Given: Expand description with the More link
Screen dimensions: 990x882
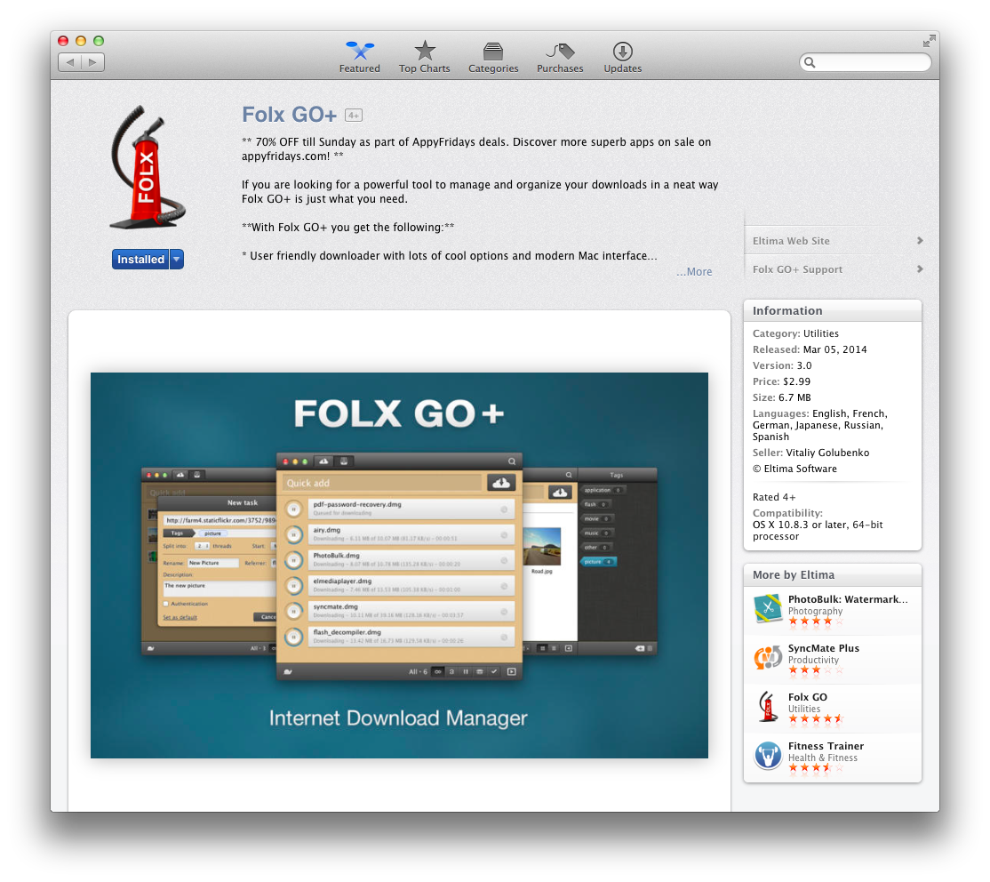Looking at the screenshot, I should (x=694, y=272).
